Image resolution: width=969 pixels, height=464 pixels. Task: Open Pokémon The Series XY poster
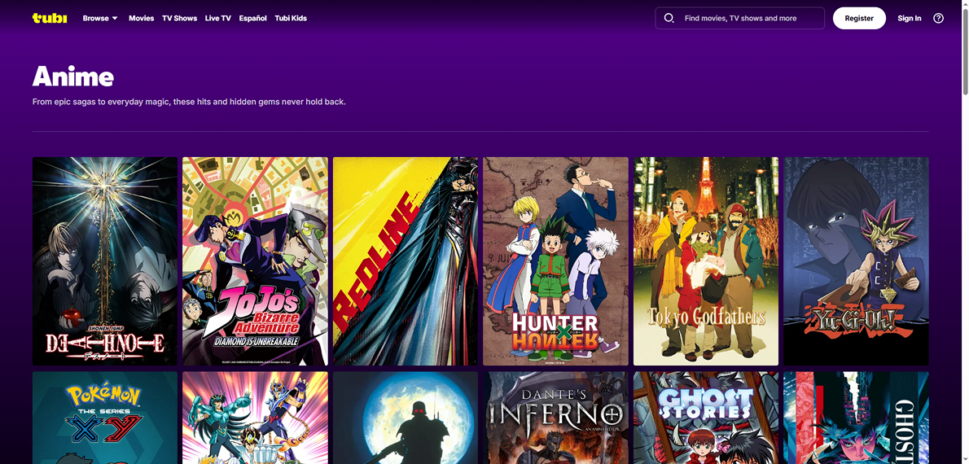coord(105,418)
